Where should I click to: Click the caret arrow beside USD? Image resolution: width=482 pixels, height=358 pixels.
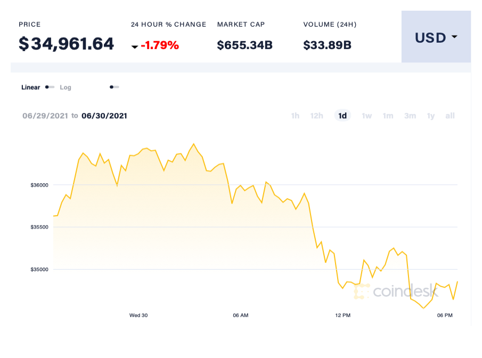(x=454, y=37)
